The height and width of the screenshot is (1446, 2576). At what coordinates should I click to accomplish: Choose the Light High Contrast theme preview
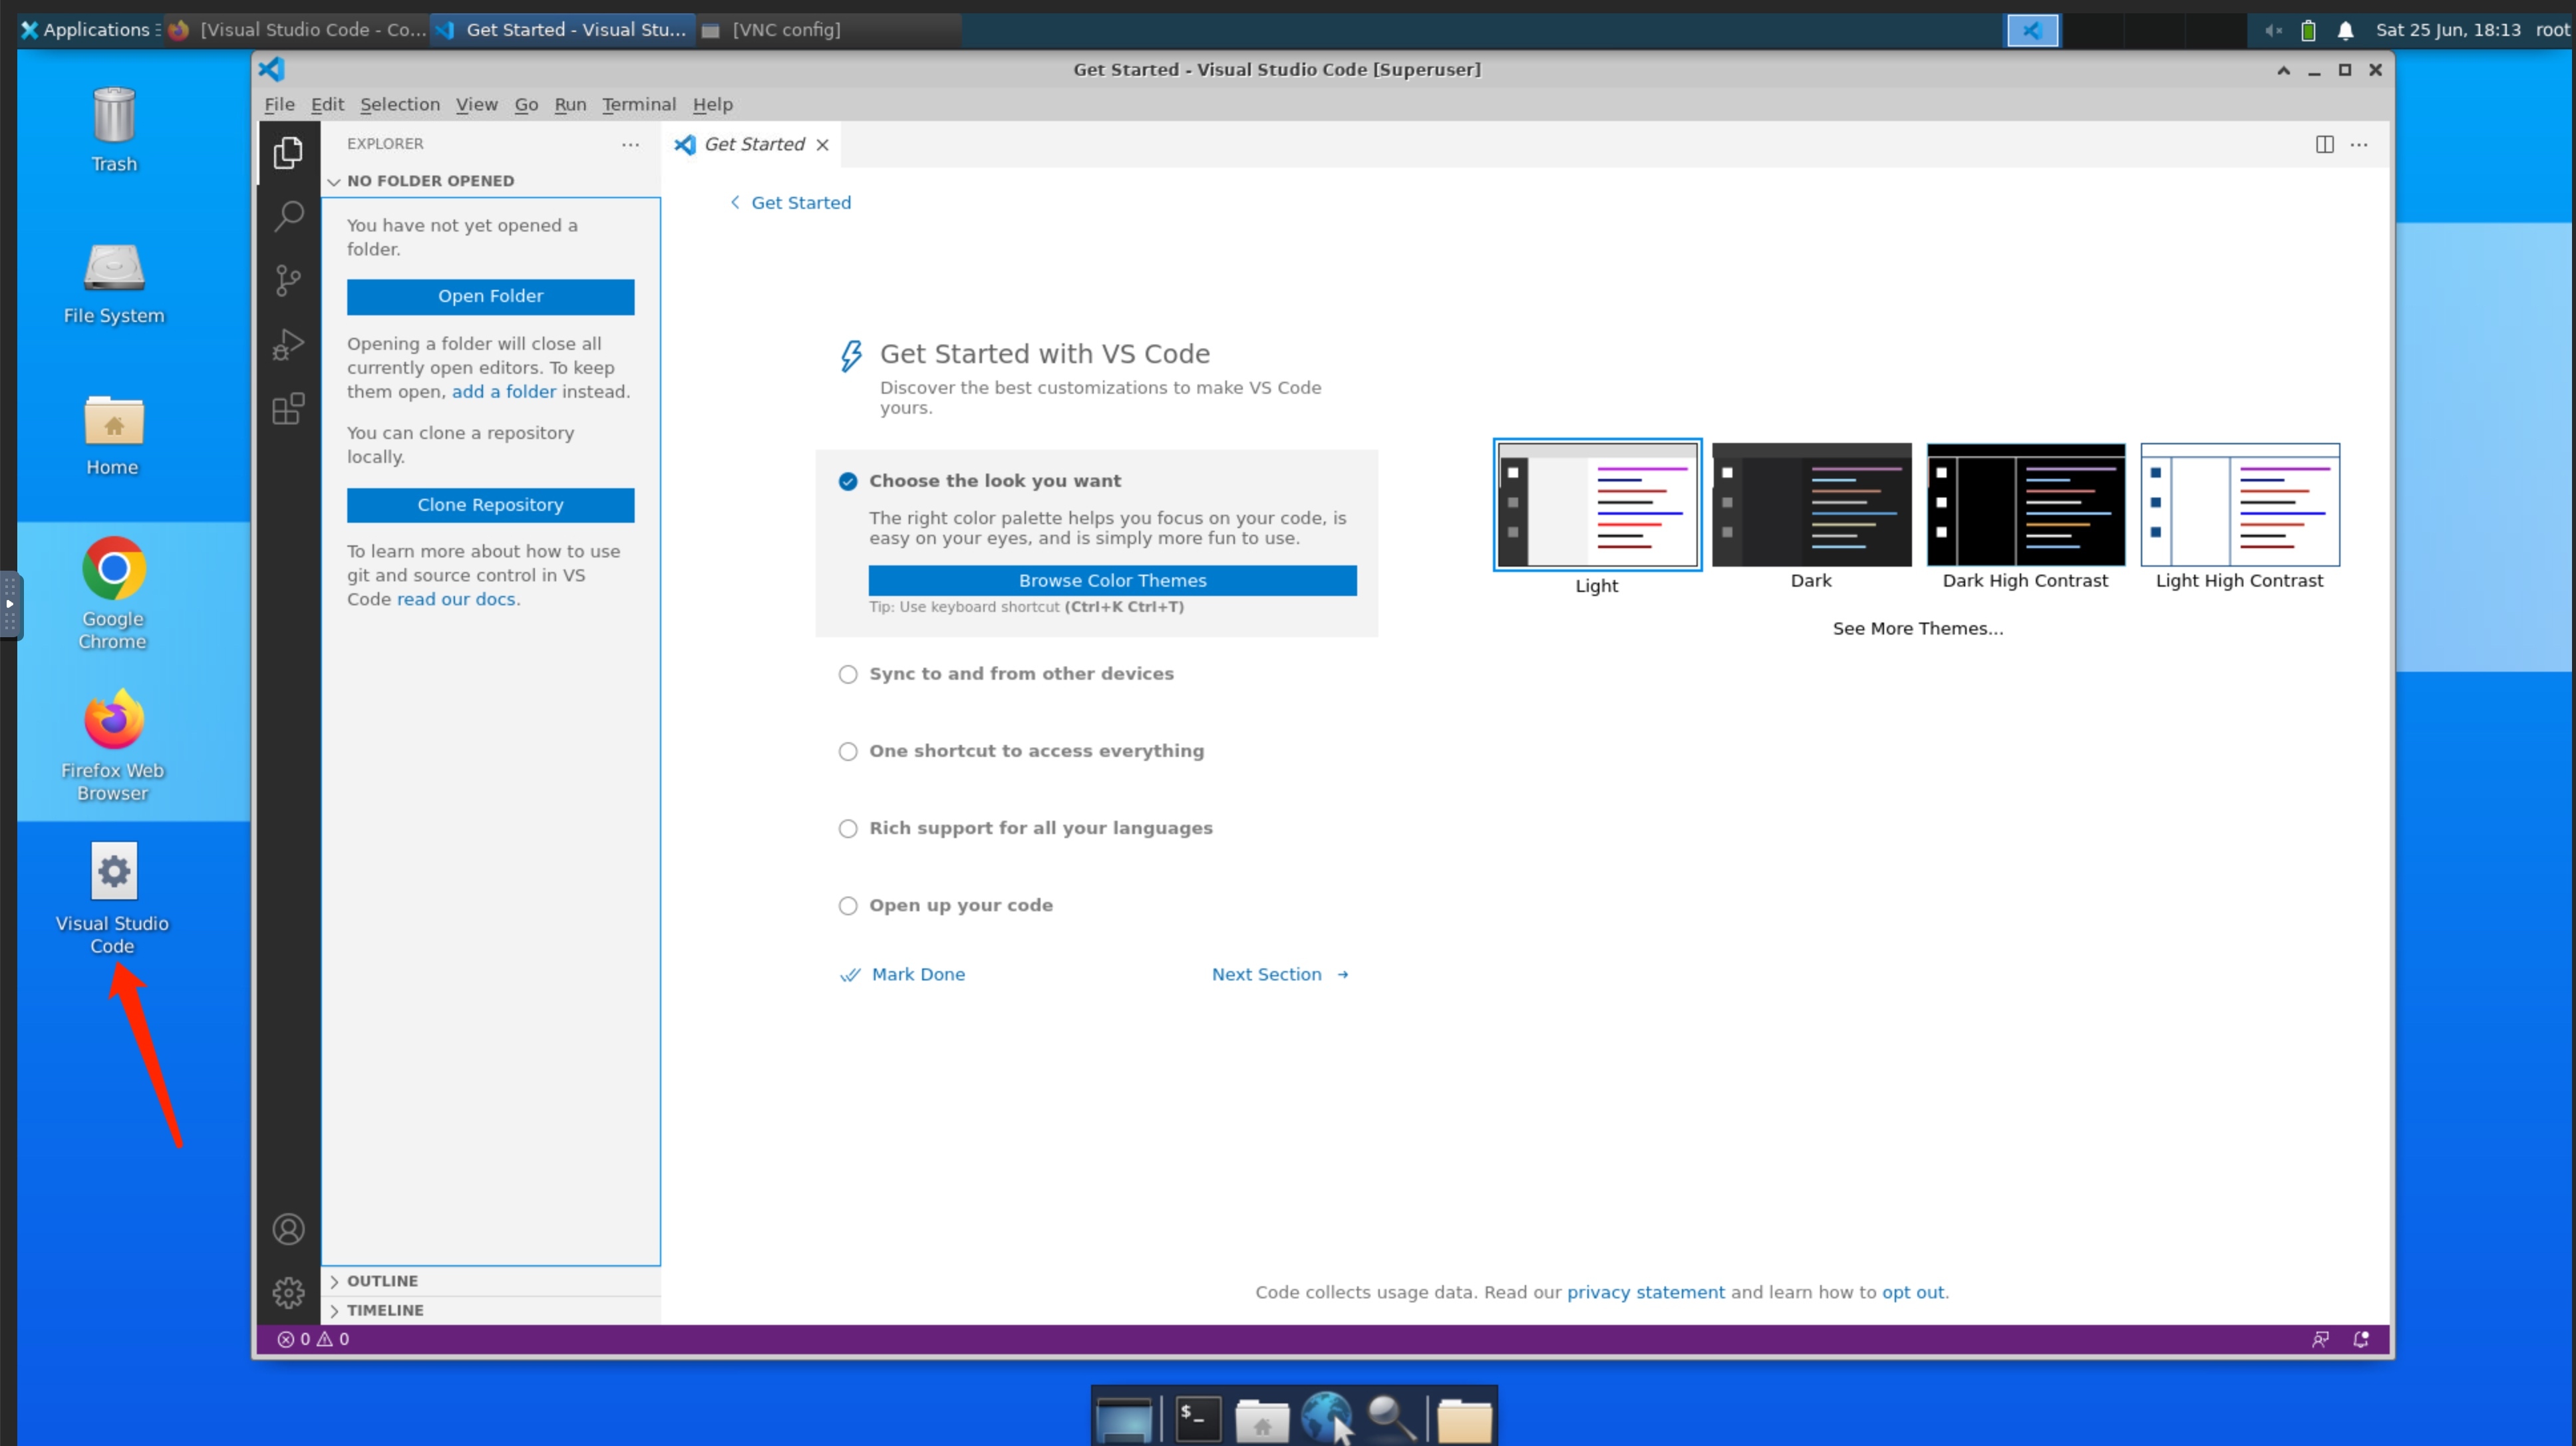2239,505
